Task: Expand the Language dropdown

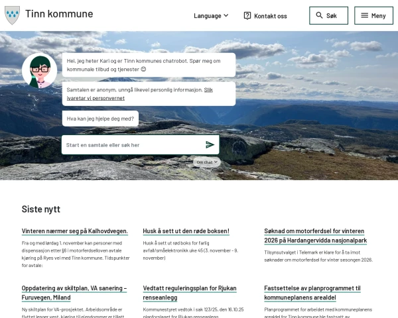Action: (211, 16)
